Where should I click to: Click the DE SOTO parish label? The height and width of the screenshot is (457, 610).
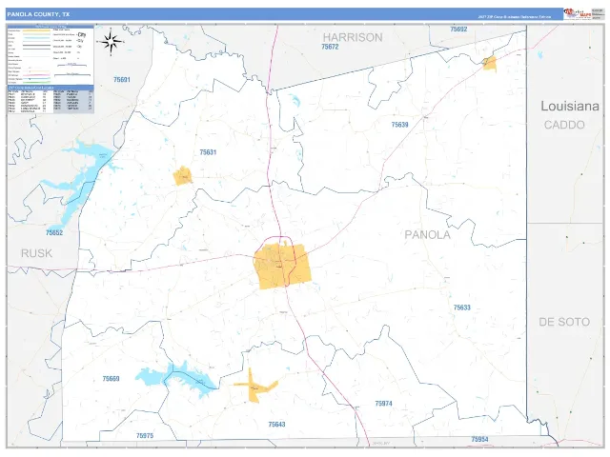pos(564,322)
